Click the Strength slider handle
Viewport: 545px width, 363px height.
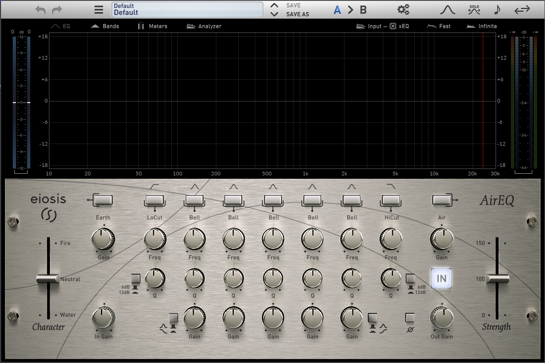pos(497,278)
